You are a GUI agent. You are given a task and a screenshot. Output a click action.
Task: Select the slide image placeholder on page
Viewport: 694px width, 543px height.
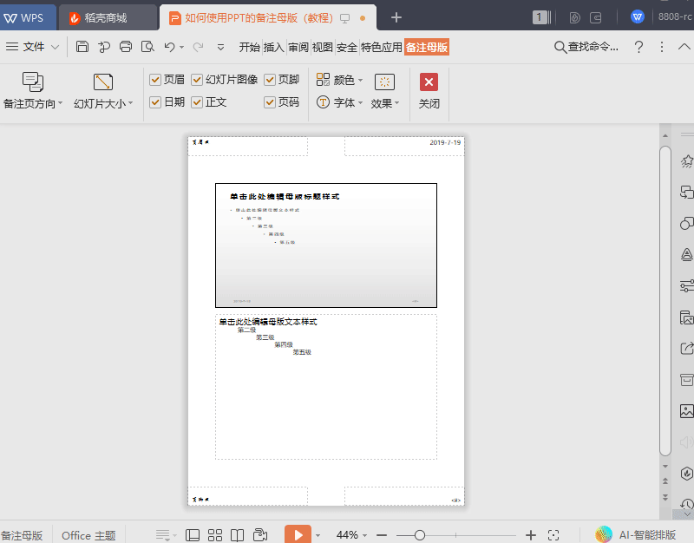pyautogui.click(x=326, y=245)
